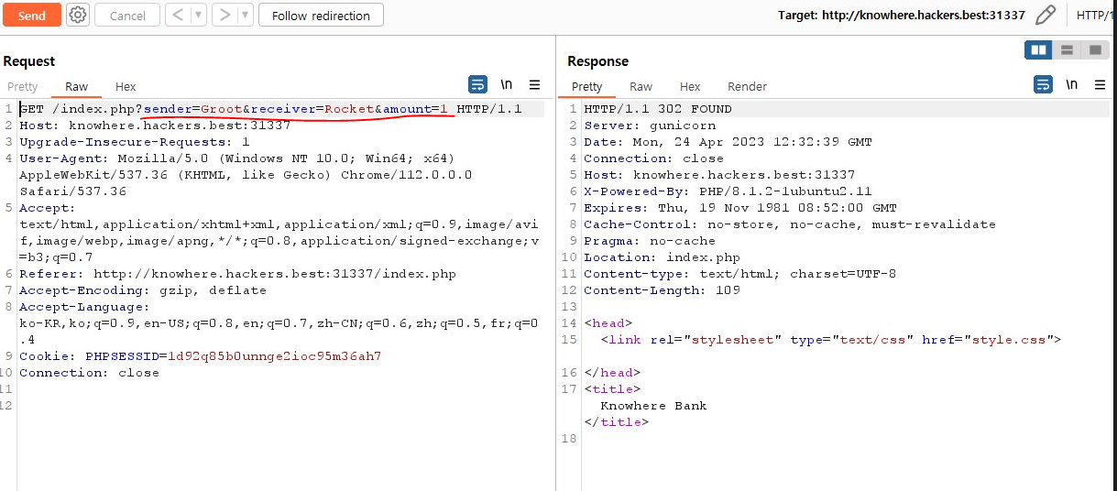Click the Content-Length: 109 header
Screen dimensions: 1117x491
(662, 290)
